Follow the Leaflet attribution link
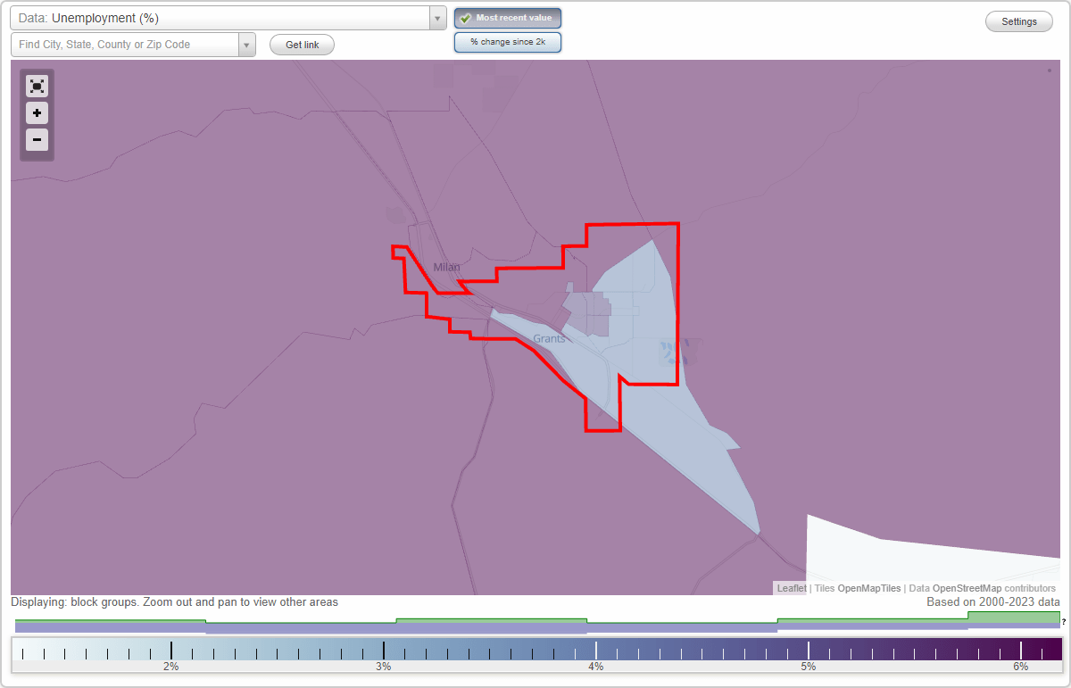This screenshot has width=1071, height=688. (792, 588)
